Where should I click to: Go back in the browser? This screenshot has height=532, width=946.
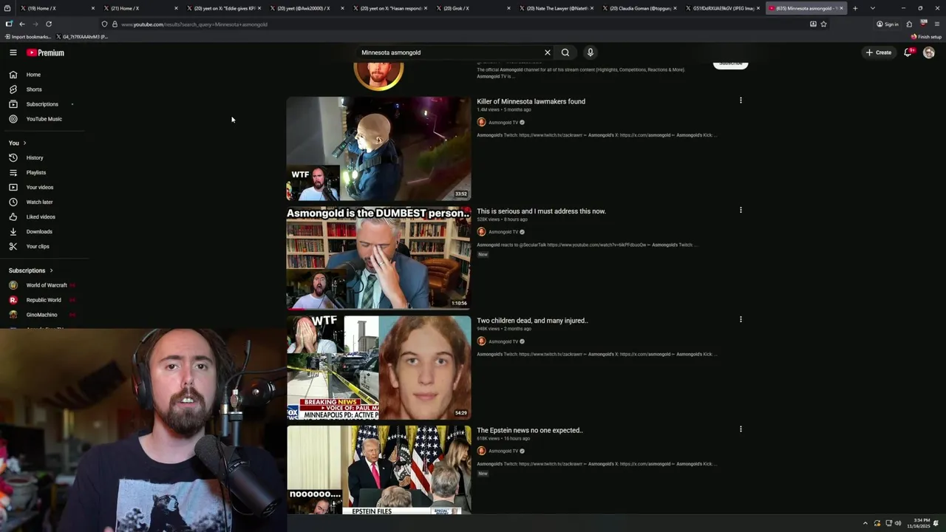click(x=21, y=24)
